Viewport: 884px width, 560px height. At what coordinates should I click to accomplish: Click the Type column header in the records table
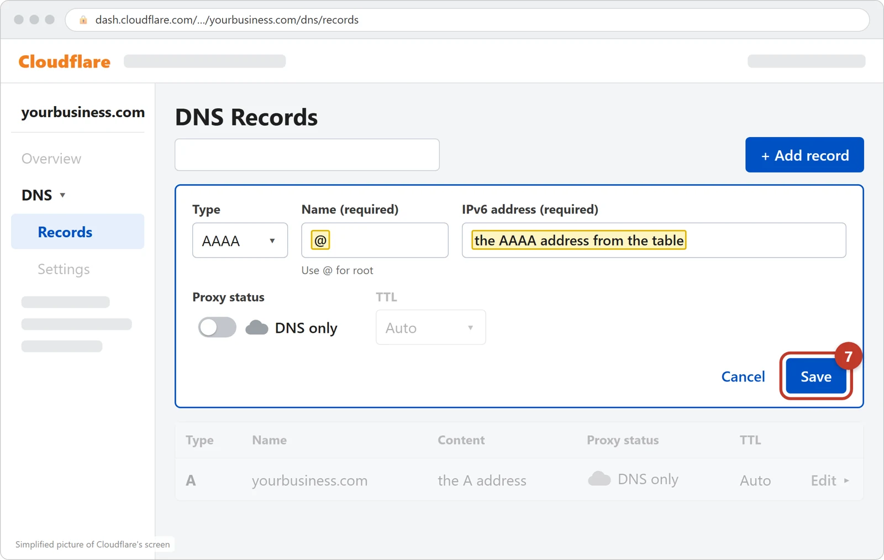click(x=199, y=440)
